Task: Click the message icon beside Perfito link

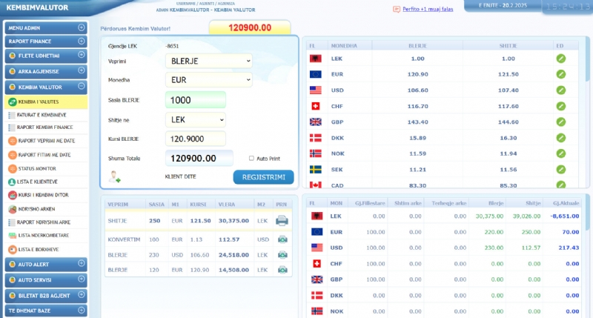Action: [397, 9]
